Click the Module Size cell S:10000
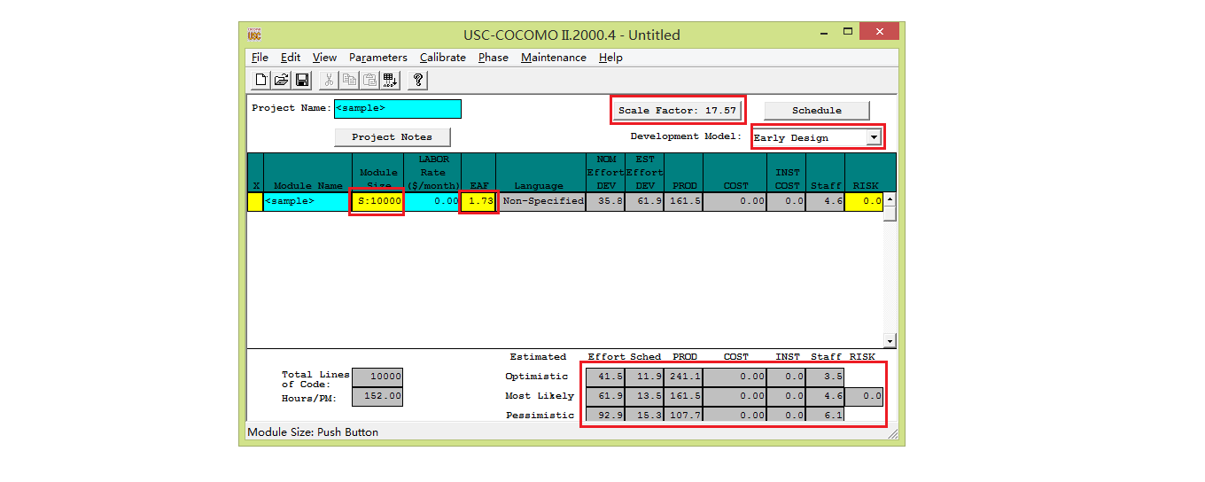Viewport: 1205px width, 482px height. click(378, 201)
